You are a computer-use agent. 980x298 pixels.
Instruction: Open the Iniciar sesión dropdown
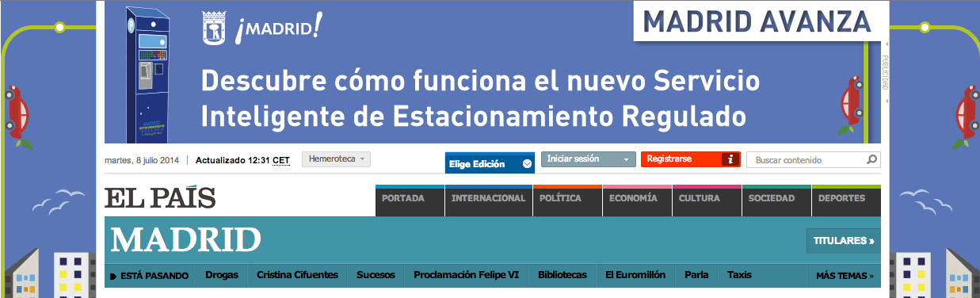(x=589, y=159)
